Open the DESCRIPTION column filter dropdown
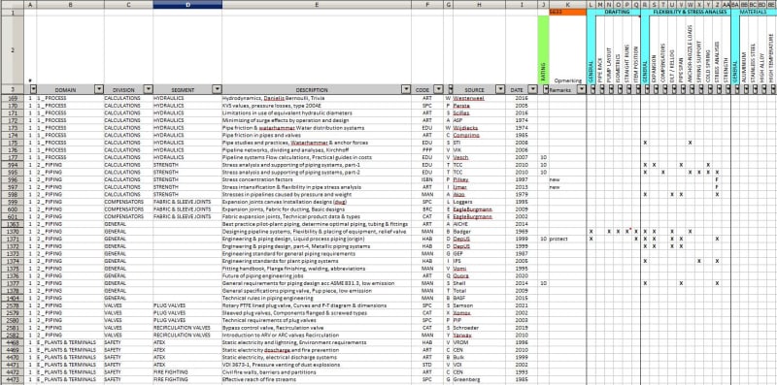This screenshot has width=777, height=385. click(x=406, y=89)
